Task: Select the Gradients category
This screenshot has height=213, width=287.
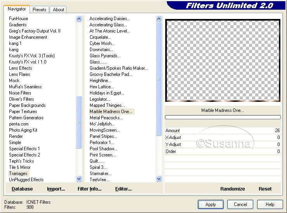Action: [x=18, y=25]
